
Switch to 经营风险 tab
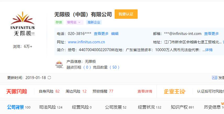[82, 107]
